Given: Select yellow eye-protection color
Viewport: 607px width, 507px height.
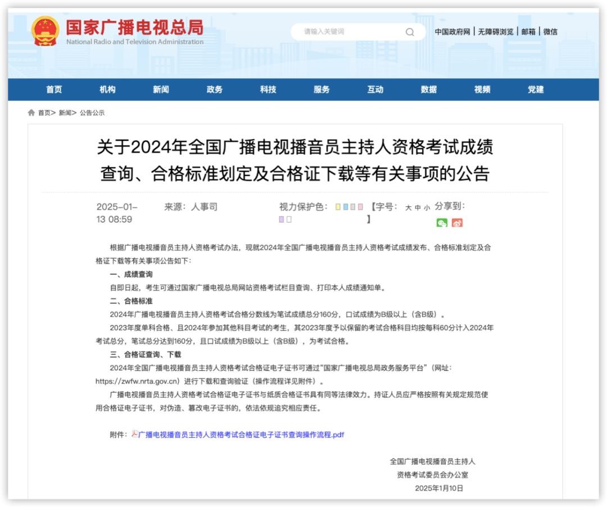Looking at the screenshot, I should pyautogui.click(x=338, y=207).
